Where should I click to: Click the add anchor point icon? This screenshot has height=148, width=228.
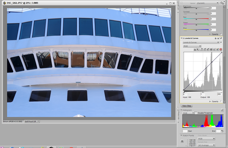coord(211,49)
